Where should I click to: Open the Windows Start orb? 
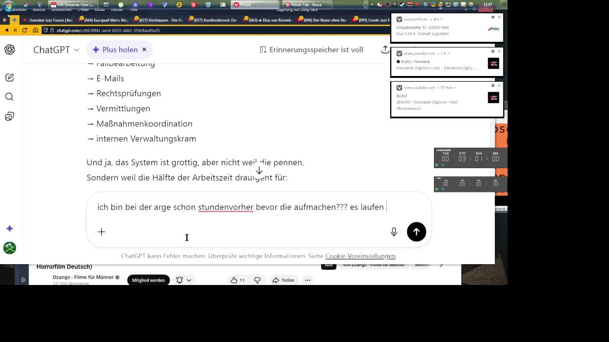coord(8,6)
